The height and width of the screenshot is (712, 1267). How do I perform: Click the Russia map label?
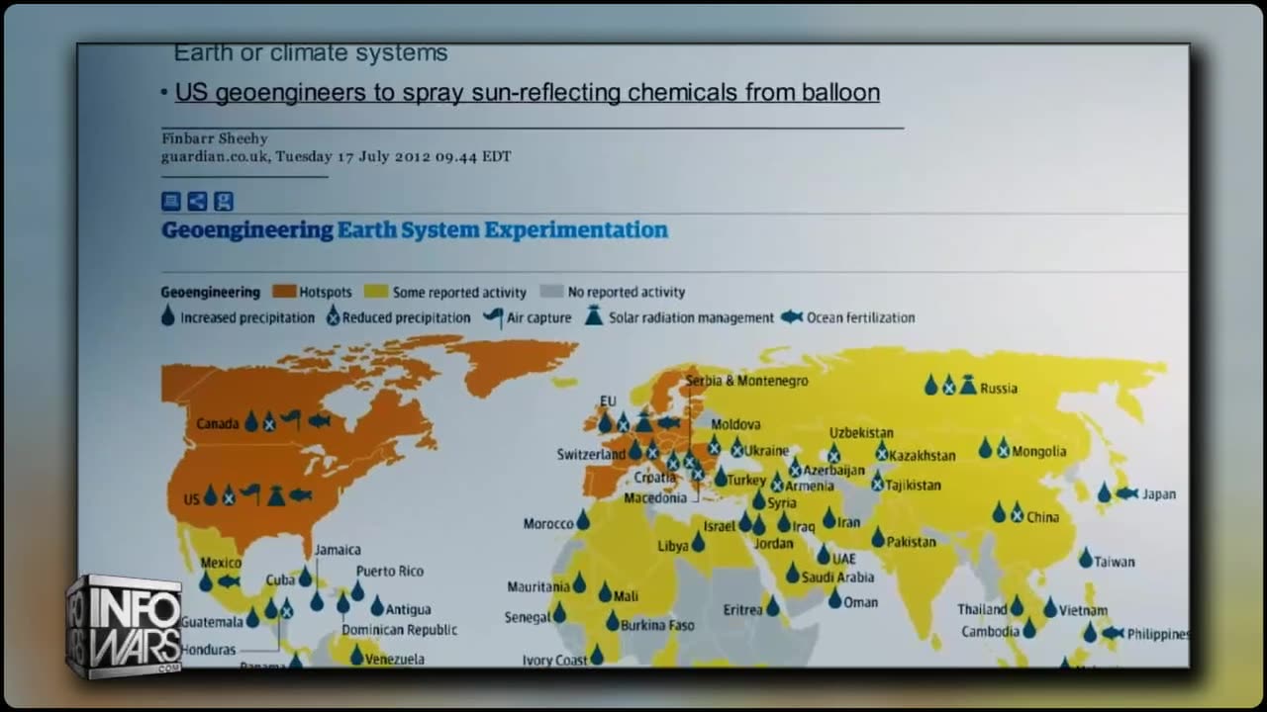999,389
